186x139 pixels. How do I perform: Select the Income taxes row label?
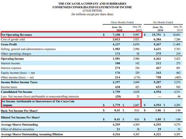[9, 87]
